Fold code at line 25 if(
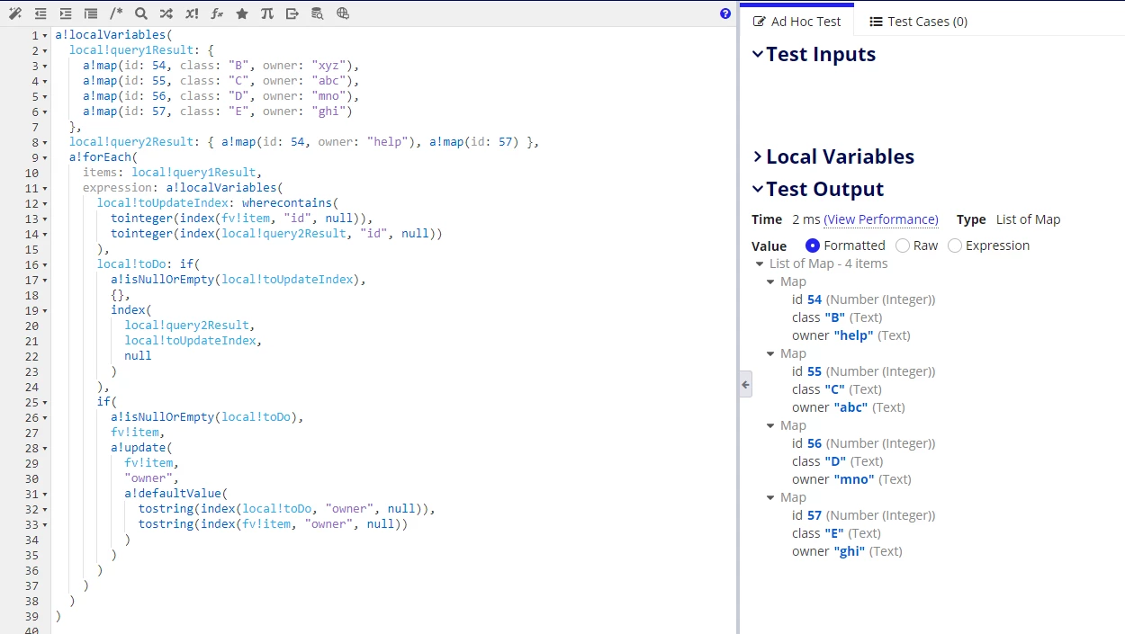Viewport: 1125px width, 634px height. click(45, 402)
